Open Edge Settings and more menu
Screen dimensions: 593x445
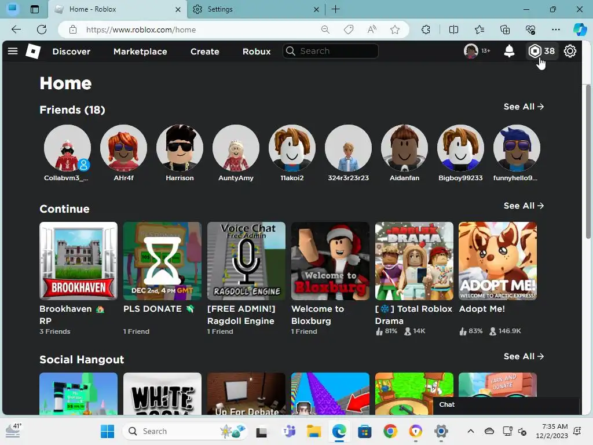[x=555, y=30]
